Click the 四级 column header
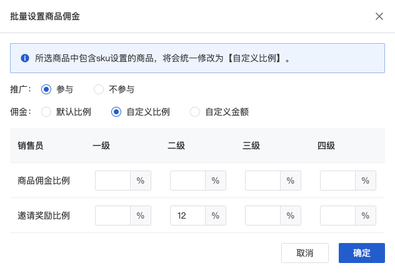 coord(326,146)
